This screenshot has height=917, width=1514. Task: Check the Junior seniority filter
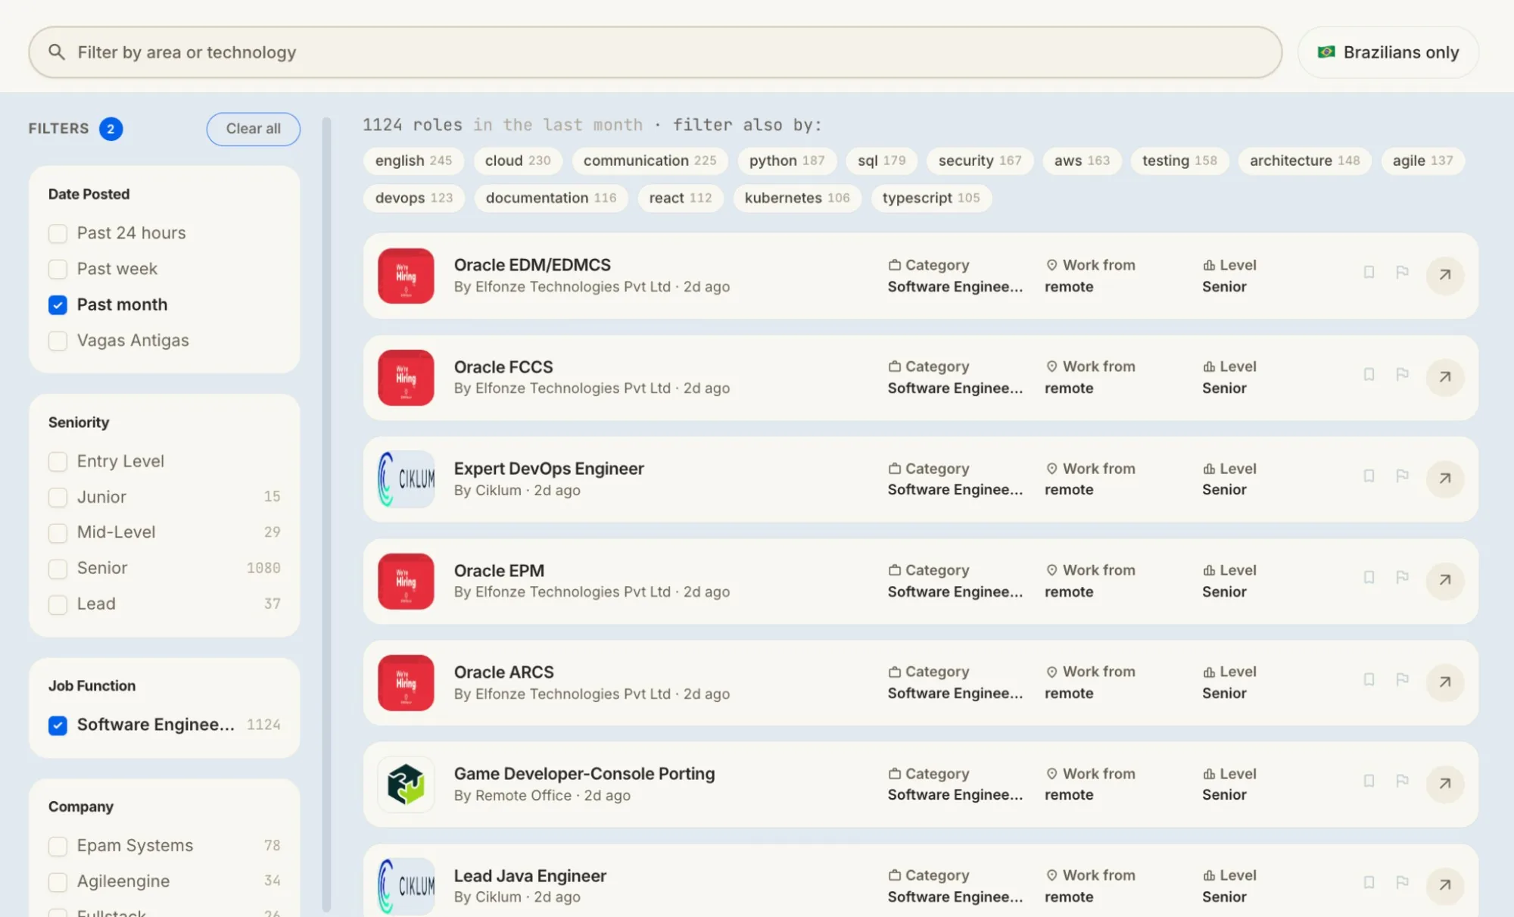pos(58,497)
